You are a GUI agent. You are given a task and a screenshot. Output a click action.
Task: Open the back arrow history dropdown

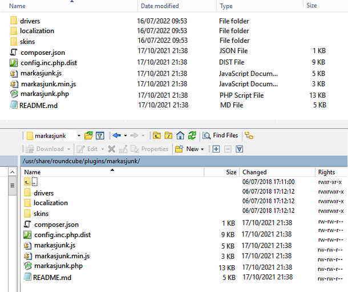click(125, 135)
